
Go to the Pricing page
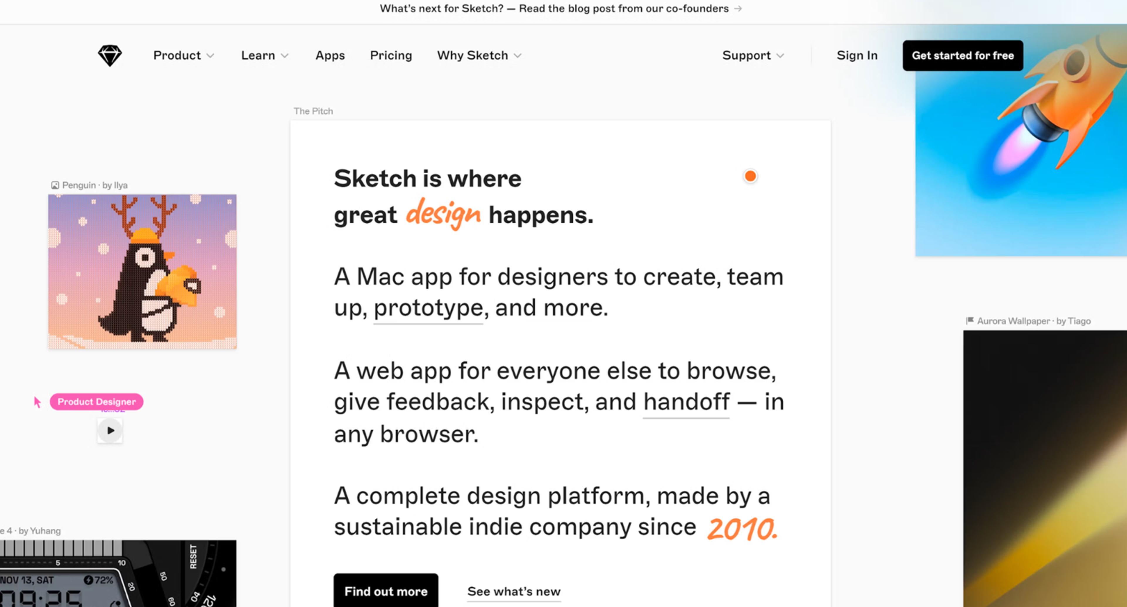tap(391, 55)
